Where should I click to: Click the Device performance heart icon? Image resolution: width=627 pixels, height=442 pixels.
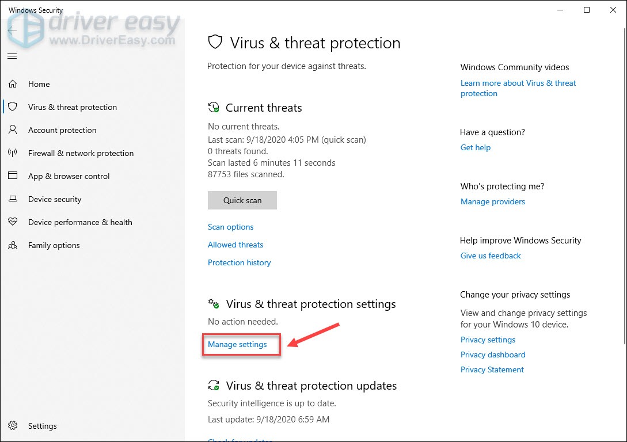tap(13, 222)
